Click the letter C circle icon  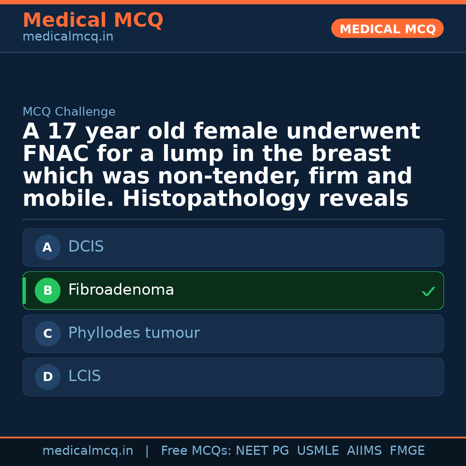(47, 334)
